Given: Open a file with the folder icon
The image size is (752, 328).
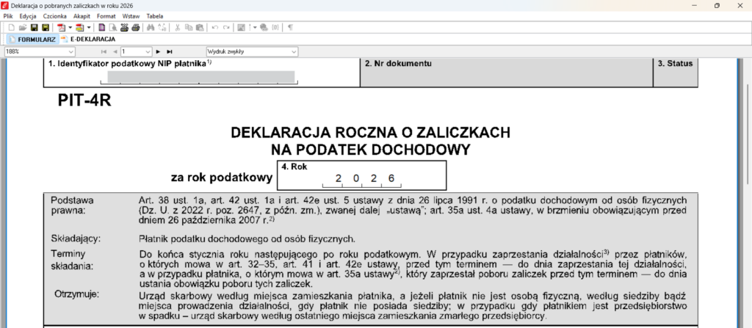Looking at the screenshot, I should [x=23, y=27].
